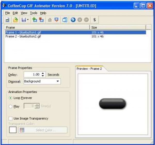Click the Delay value input field
Screen dimensions: 155x145
pos(33,74)
